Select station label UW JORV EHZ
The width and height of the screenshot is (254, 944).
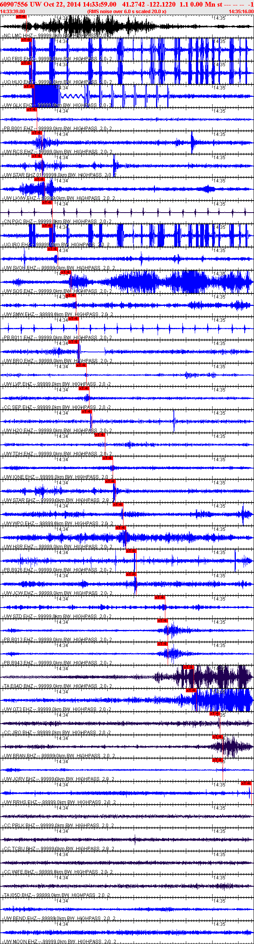coord(20,779)
